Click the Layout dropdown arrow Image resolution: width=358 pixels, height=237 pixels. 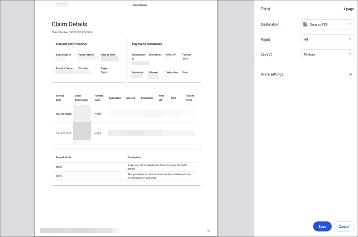tap(350, 54)
